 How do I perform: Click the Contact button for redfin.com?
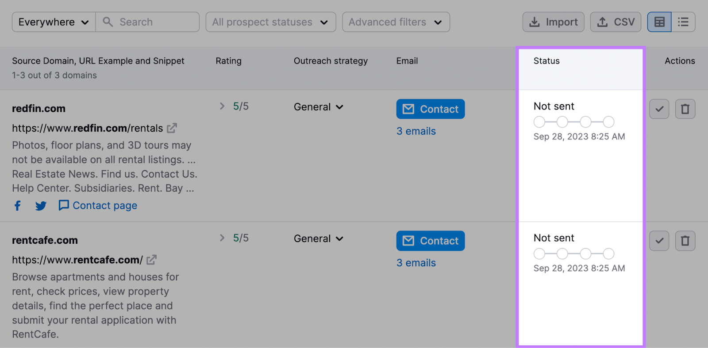(430, 109)
